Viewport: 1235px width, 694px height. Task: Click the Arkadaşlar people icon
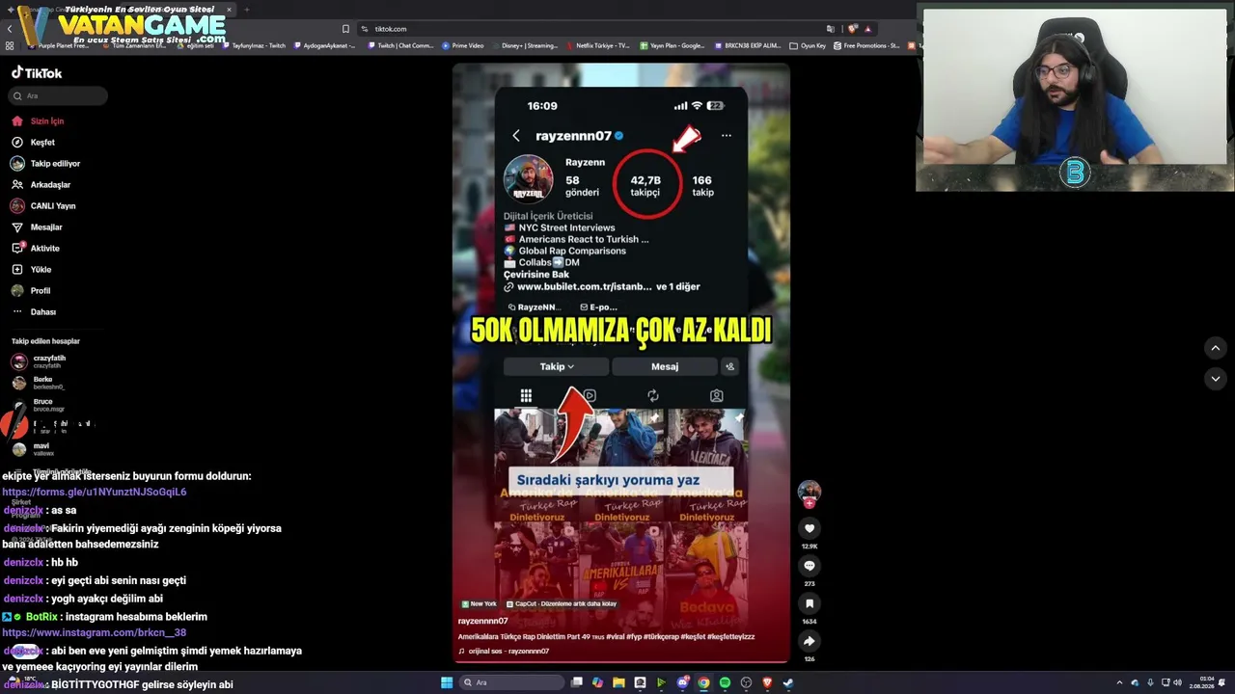pyautogui.click(x=17, y=185)
